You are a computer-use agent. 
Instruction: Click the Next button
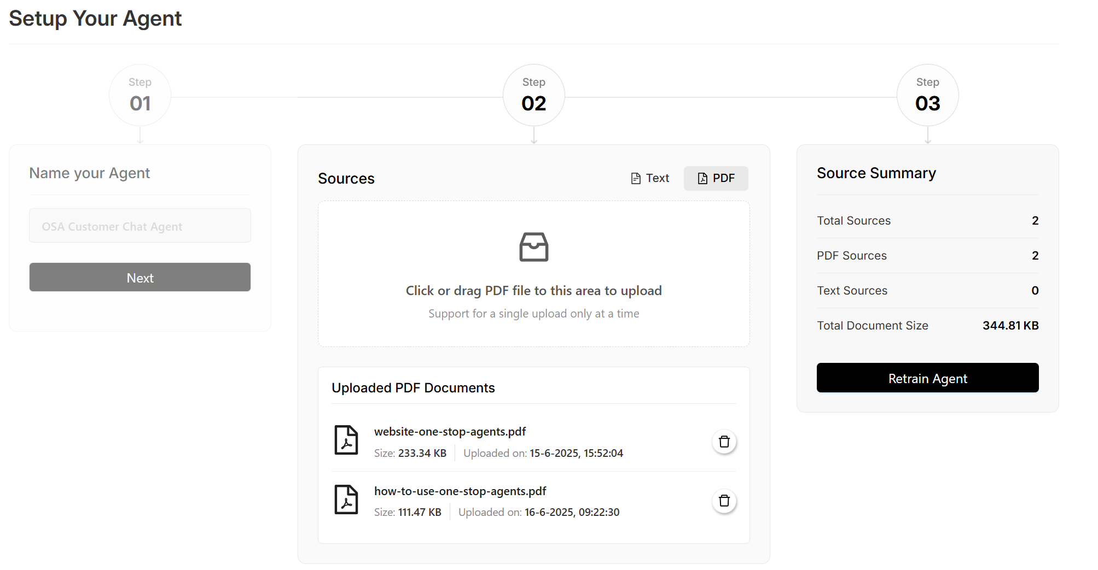pyautogui.click(x=140, y=278)
